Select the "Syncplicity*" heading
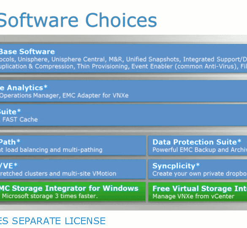Viewport: 247px width, 228px height. coord(176,166)
